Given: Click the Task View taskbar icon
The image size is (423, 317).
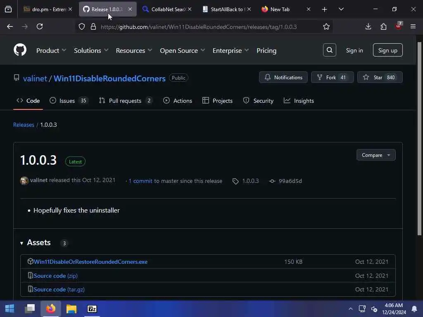Looking at the screenshot, I should pos(30,309).
